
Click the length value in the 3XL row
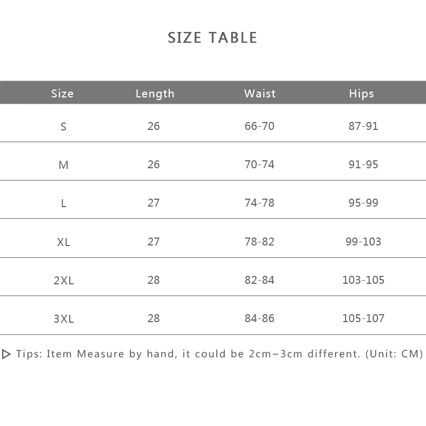click(153, 318)
